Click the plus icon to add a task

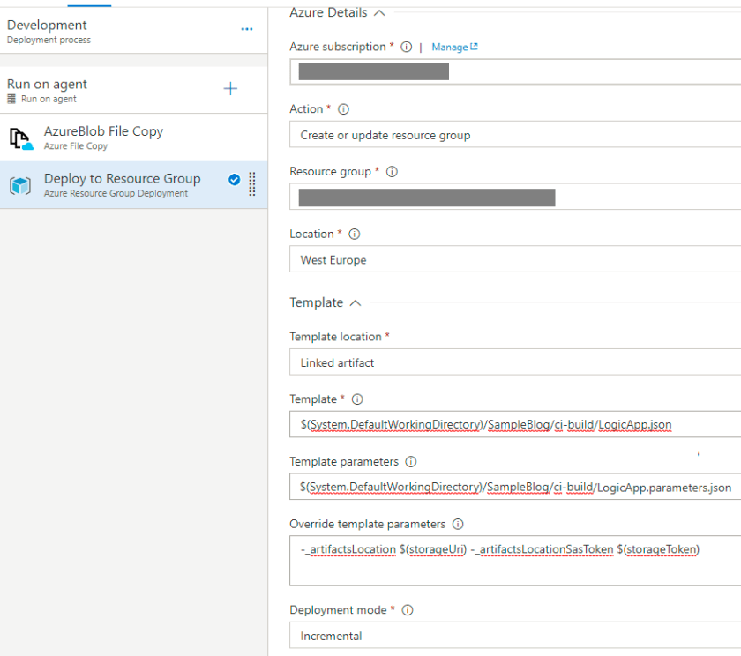[230, 89]
